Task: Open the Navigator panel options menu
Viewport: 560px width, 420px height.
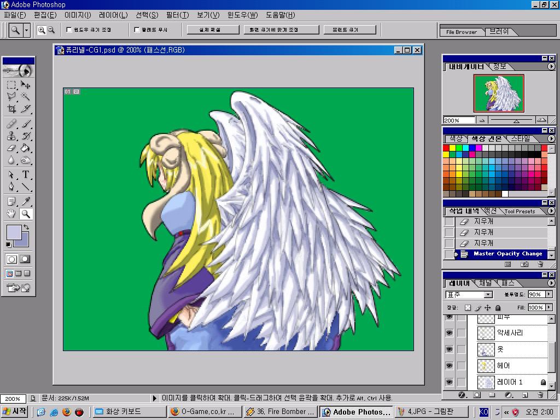Action: coord(551,66)
